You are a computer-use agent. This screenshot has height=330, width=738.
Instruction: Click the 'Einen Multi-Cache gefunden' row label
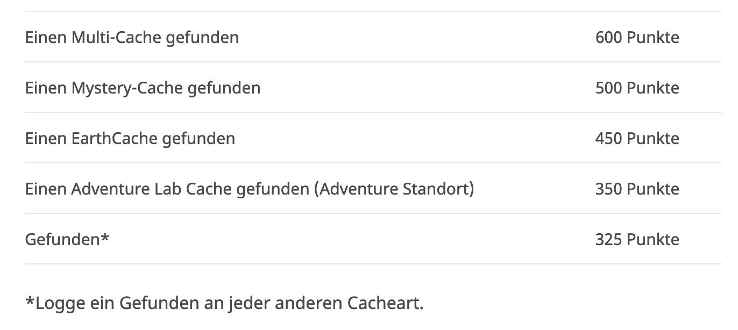pos(132,38)
